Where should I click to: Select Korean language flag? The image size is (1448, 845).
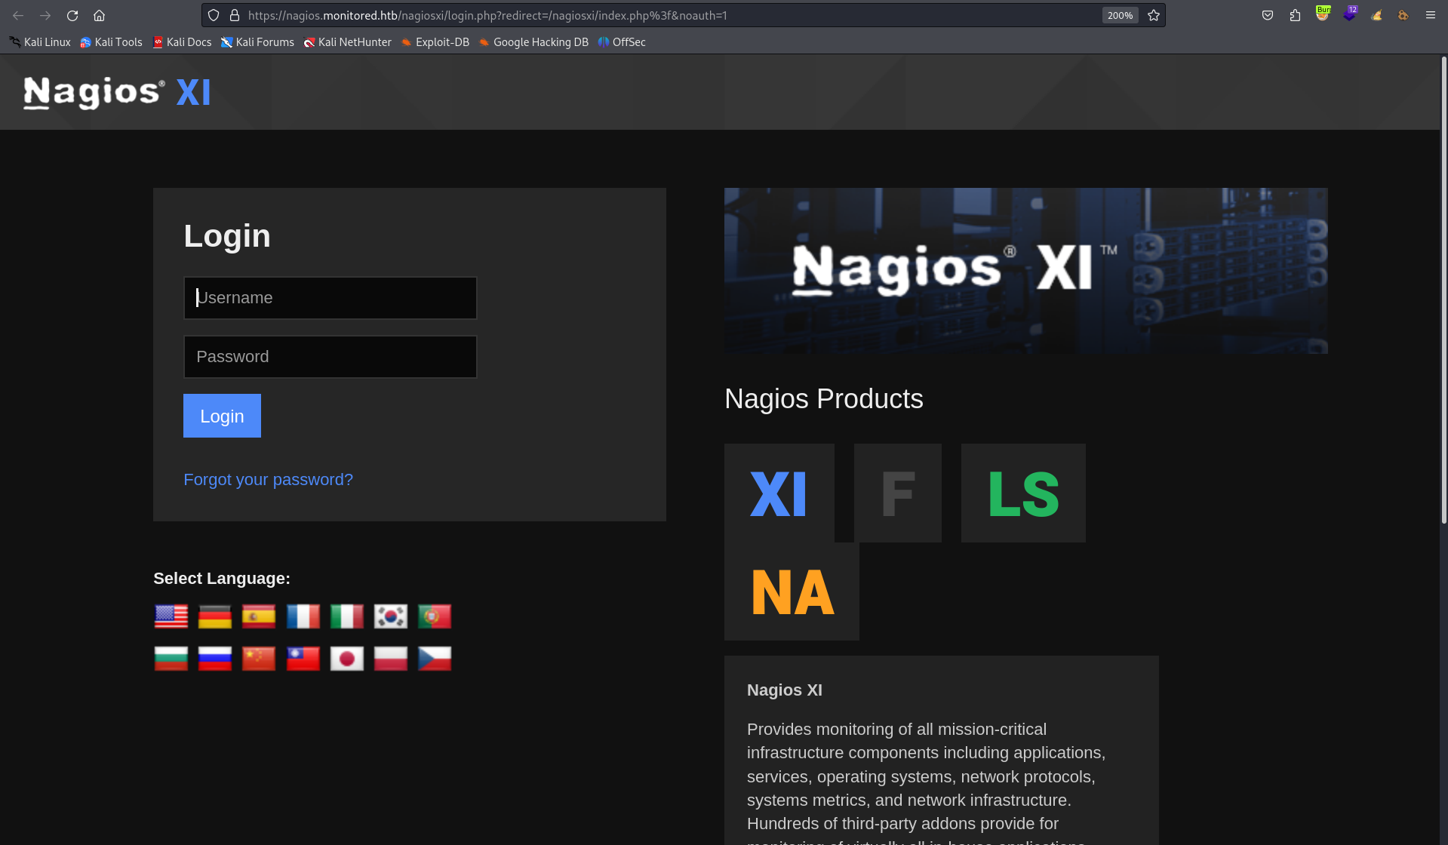(391, 616)
